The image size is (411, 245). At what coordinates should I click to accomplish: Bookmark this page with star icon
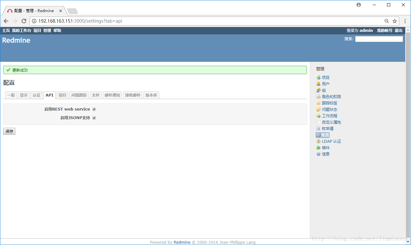pyautogui.click(x=395, y=21)
